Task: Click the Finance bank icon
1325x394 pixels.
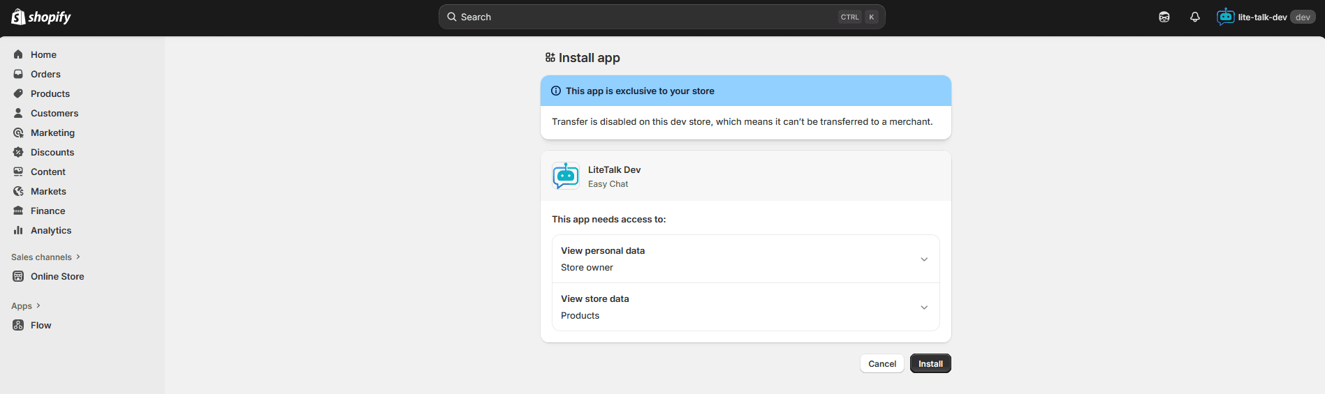Action: [x=18, y=211]
